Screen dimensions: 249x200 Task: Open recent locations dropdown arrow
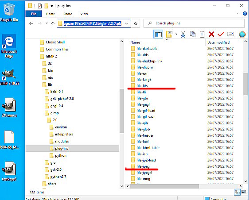pyautogui.click(x=47, y=23)
